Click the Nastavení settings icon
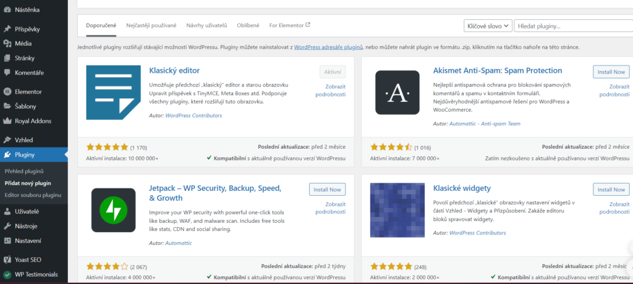 pos(7,241)
